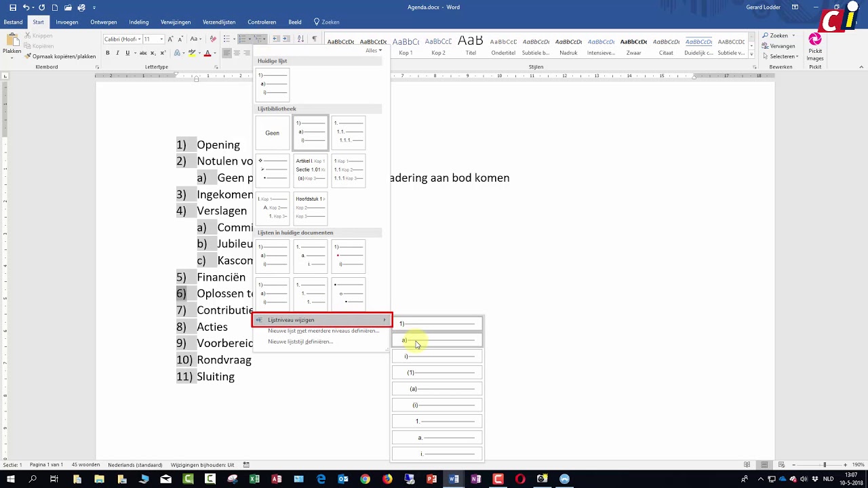The height and width of the screenshot is (488, 868).
Task: Switch to the Invoegen tab
Action: (x=66, y=22)
